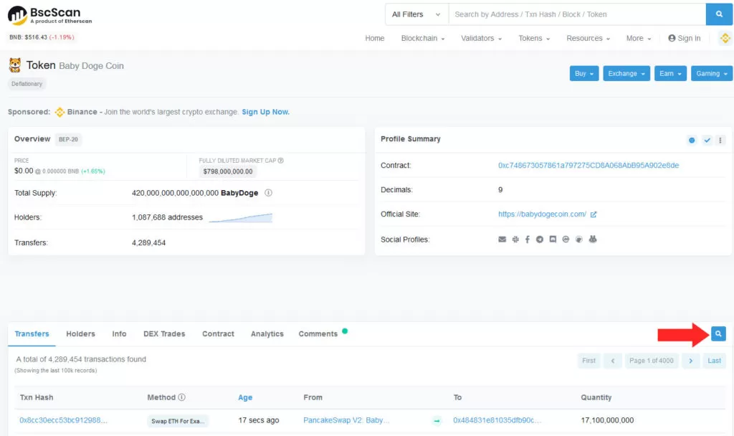Open the Exchange dropdown button
Image resolution: width=734 pixels, height=436 pixels.
coord(626,74)
